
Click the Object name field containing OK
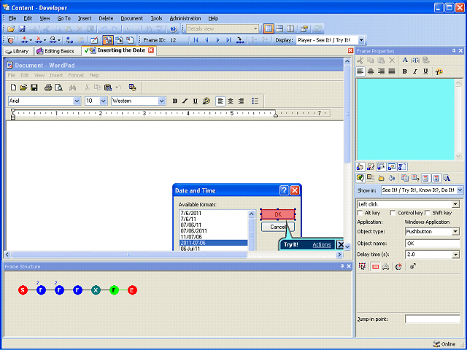[x=432, y=243]
